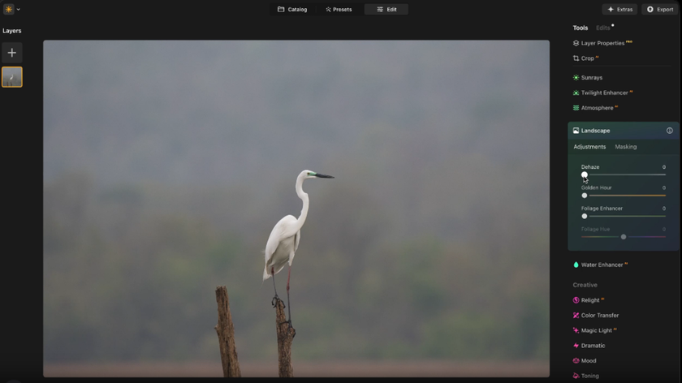Expand the Dramatic tool label
This screenshot has width=682, height=383.
593,346
